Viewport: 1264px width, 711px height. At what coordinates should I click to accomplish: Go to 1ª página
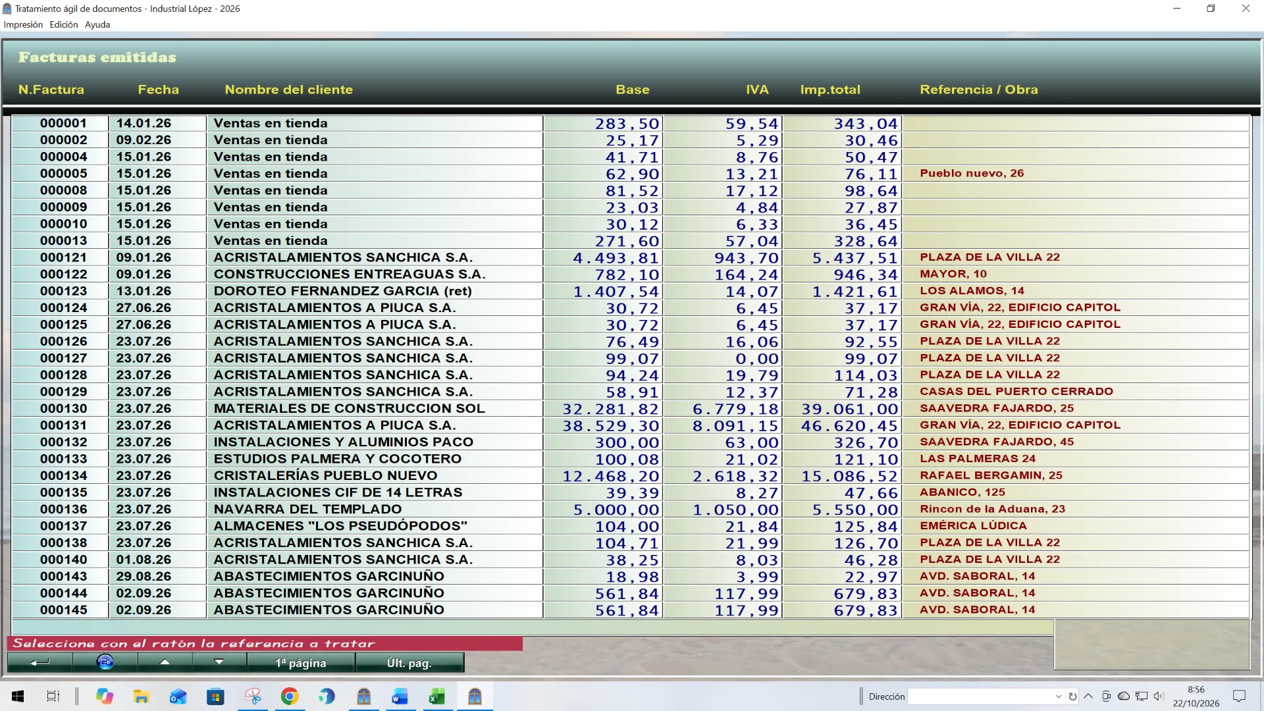pos(301,662)
